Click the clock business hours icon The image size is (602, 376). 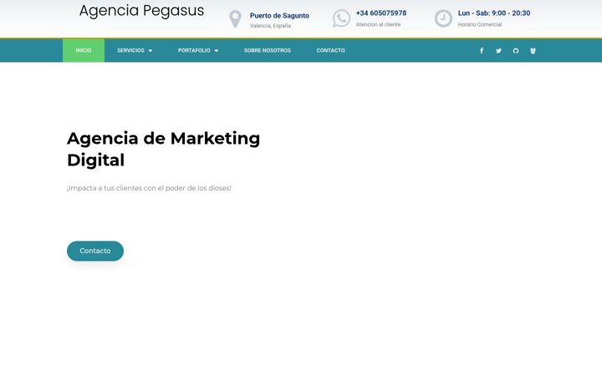point(443,18)
